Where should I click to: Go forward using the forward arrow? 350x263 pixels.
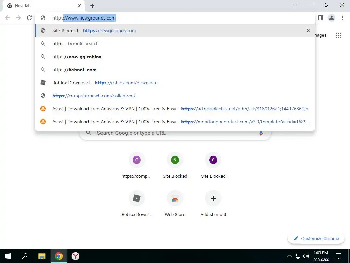(18, 18)
